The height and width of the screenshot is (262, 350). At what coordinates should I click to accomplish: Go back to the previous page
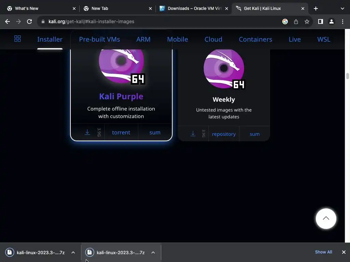click(8, 21)
